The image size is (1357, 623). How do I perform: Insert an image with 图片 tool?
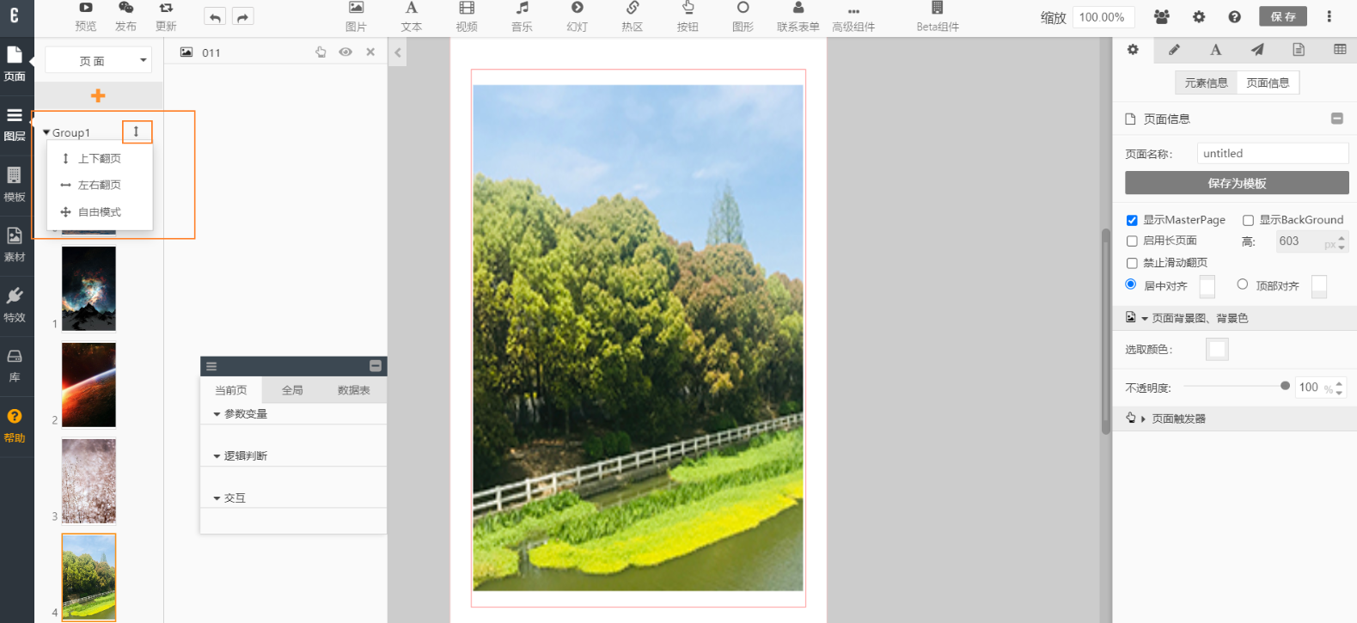356,15
